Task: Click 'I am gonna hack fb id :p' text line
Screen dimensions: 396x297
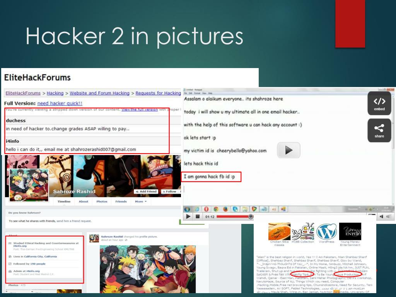Action: coord(209,176)
